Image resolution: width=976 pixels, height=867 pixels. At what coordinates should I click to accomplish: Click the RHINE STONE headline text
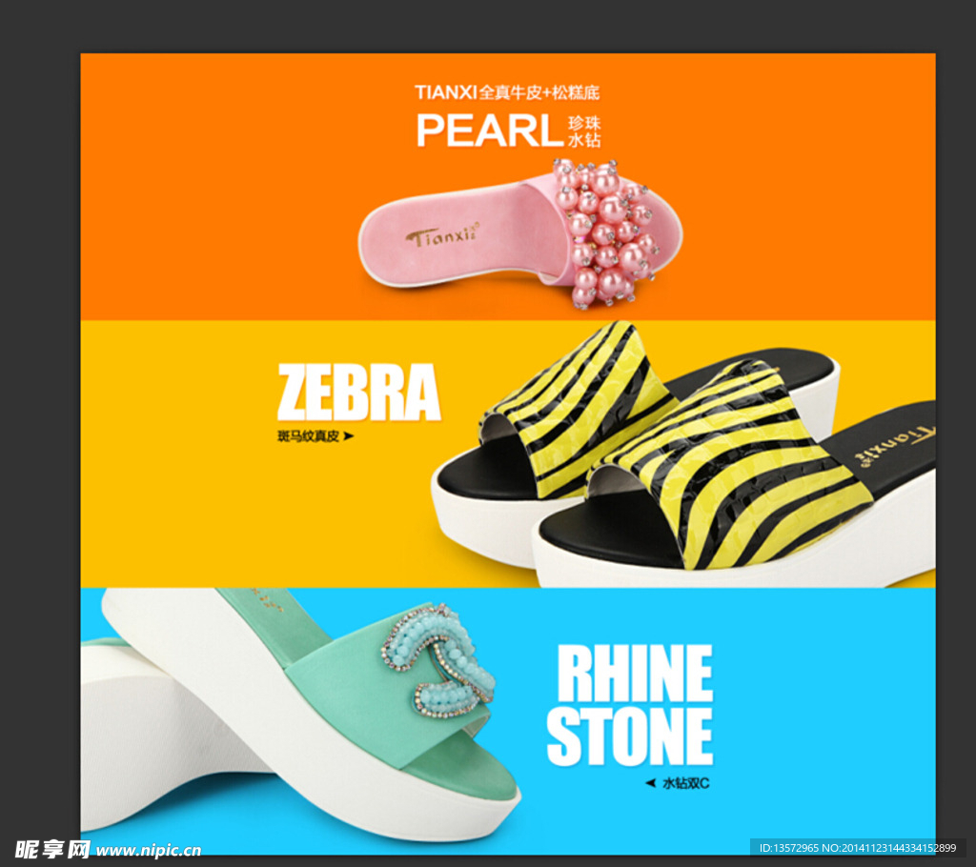(x=630, y=704)
